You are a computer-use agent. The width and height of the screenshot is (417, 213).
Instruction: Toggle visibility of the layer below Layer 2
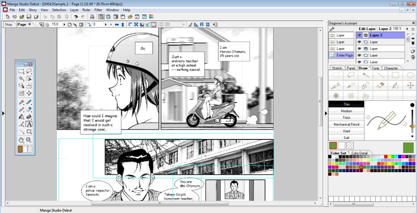(359, 42)
